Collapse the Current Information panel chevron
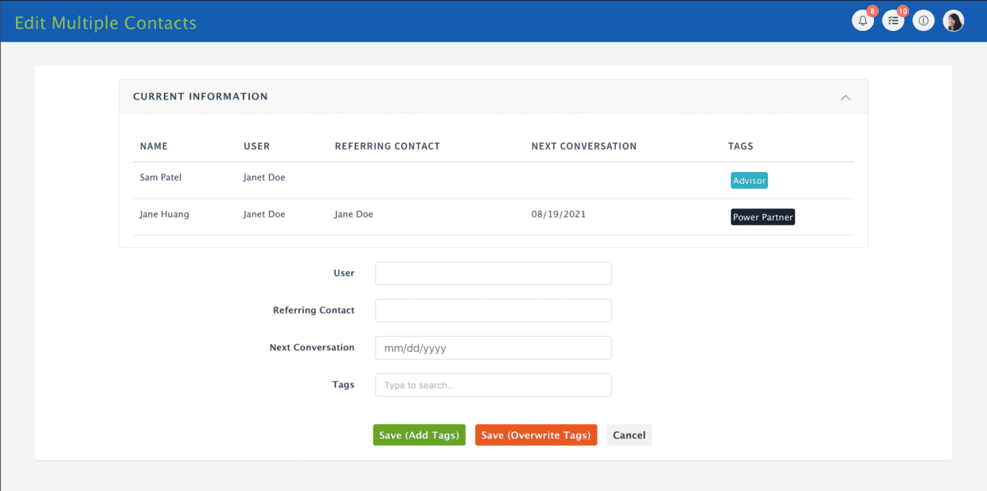The height and width of the screenshot is (491, 987). tap(845, 97)
